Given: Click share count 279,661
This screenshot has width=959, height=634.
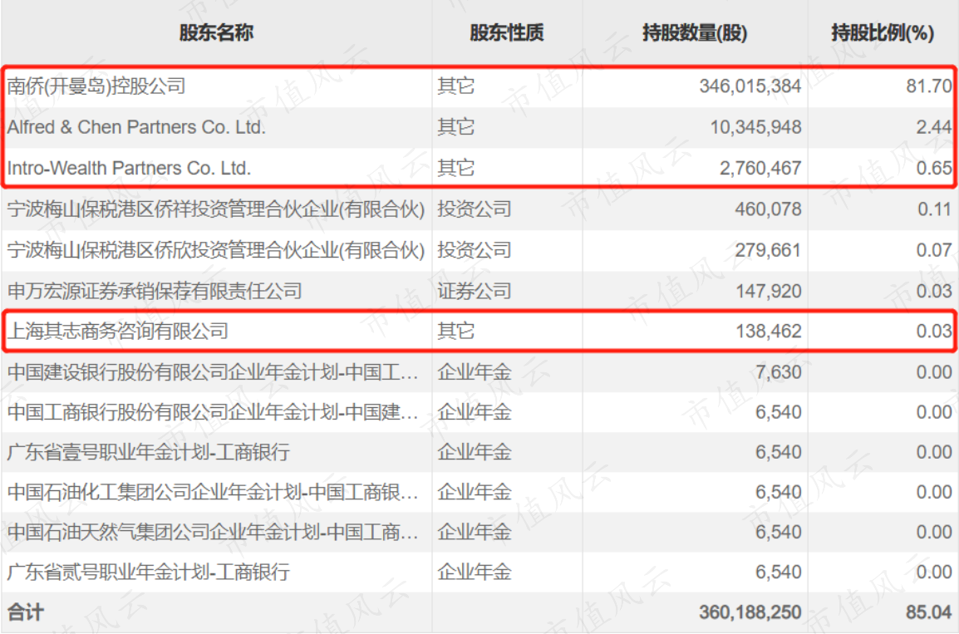Looking at the screenshot, I should (768, 250).
